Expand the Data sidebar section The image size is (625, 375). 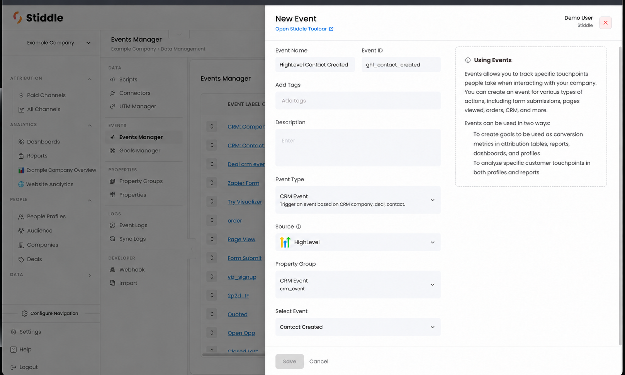[90, 275]
